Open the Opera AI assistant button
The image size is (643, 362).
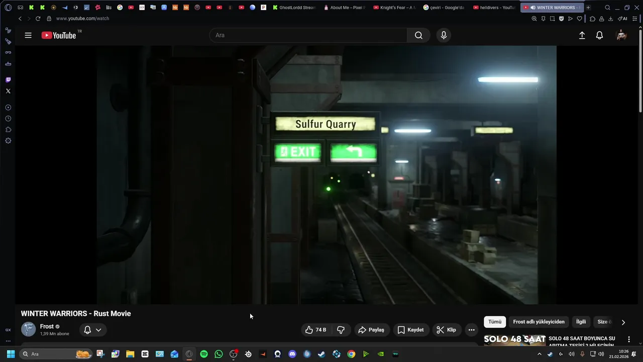coord(622,19)
